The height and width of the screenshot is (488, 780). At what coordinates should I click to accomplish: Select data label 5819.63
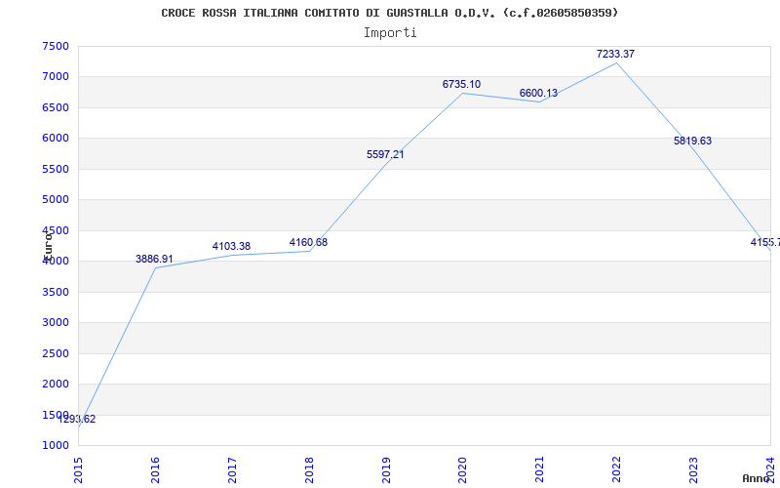[x=692, y=141]
